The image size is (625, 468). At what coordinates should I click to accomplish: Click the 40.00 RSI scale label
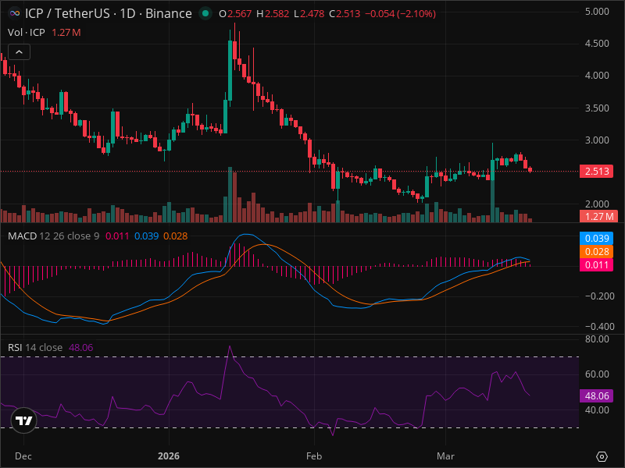coord(597,410)
